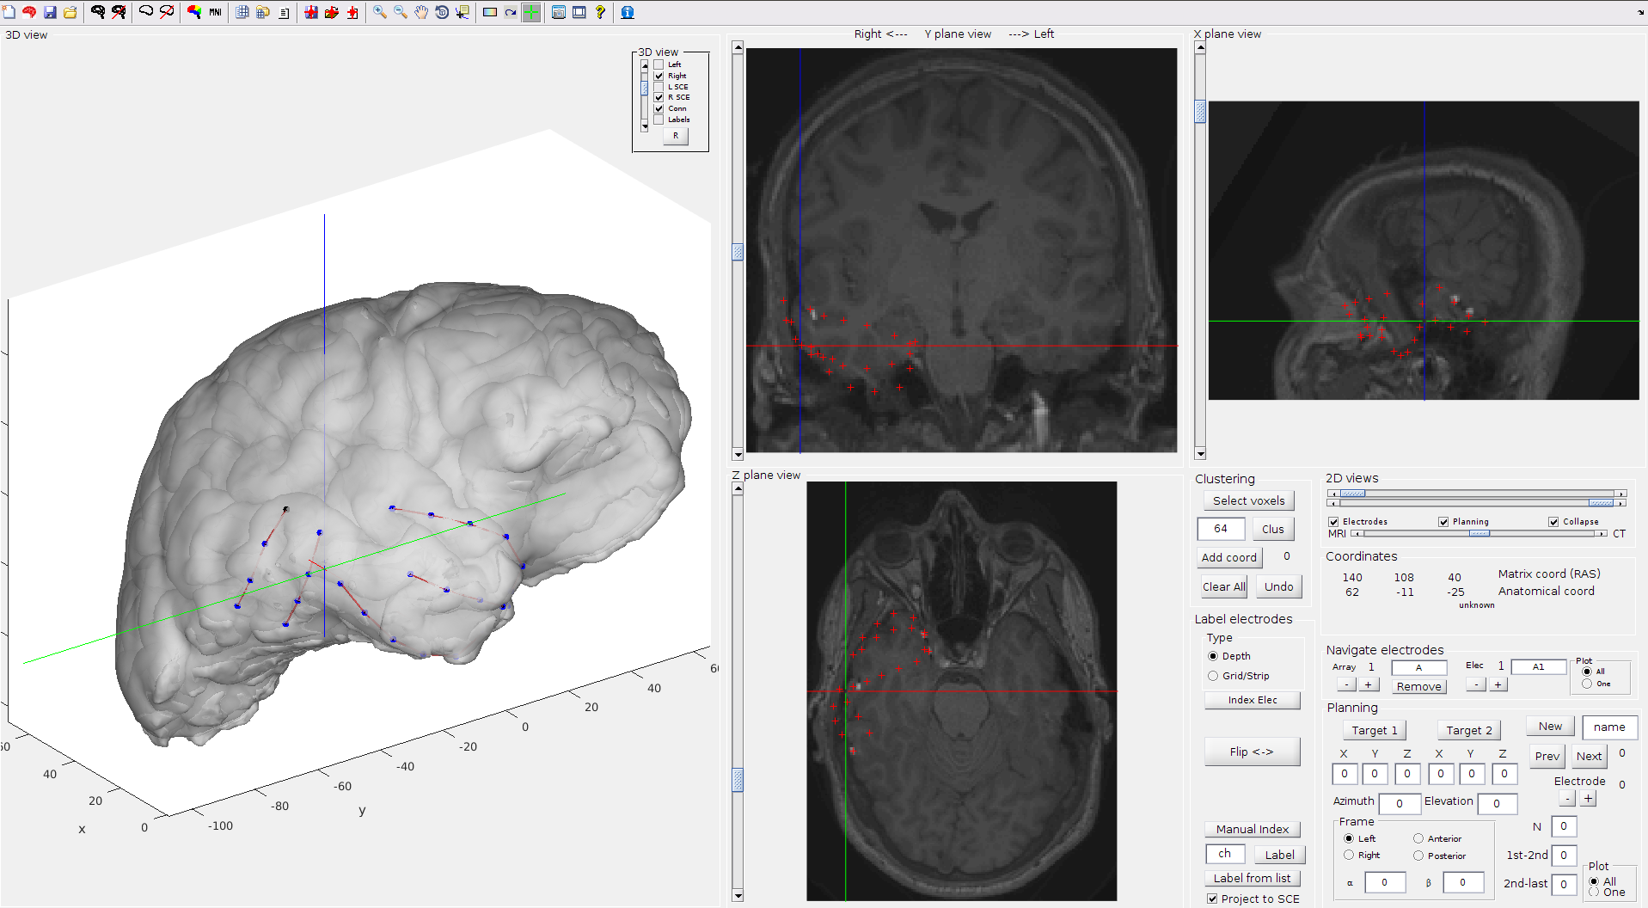Select the Grid/Strip radio button

(1214, 676)
